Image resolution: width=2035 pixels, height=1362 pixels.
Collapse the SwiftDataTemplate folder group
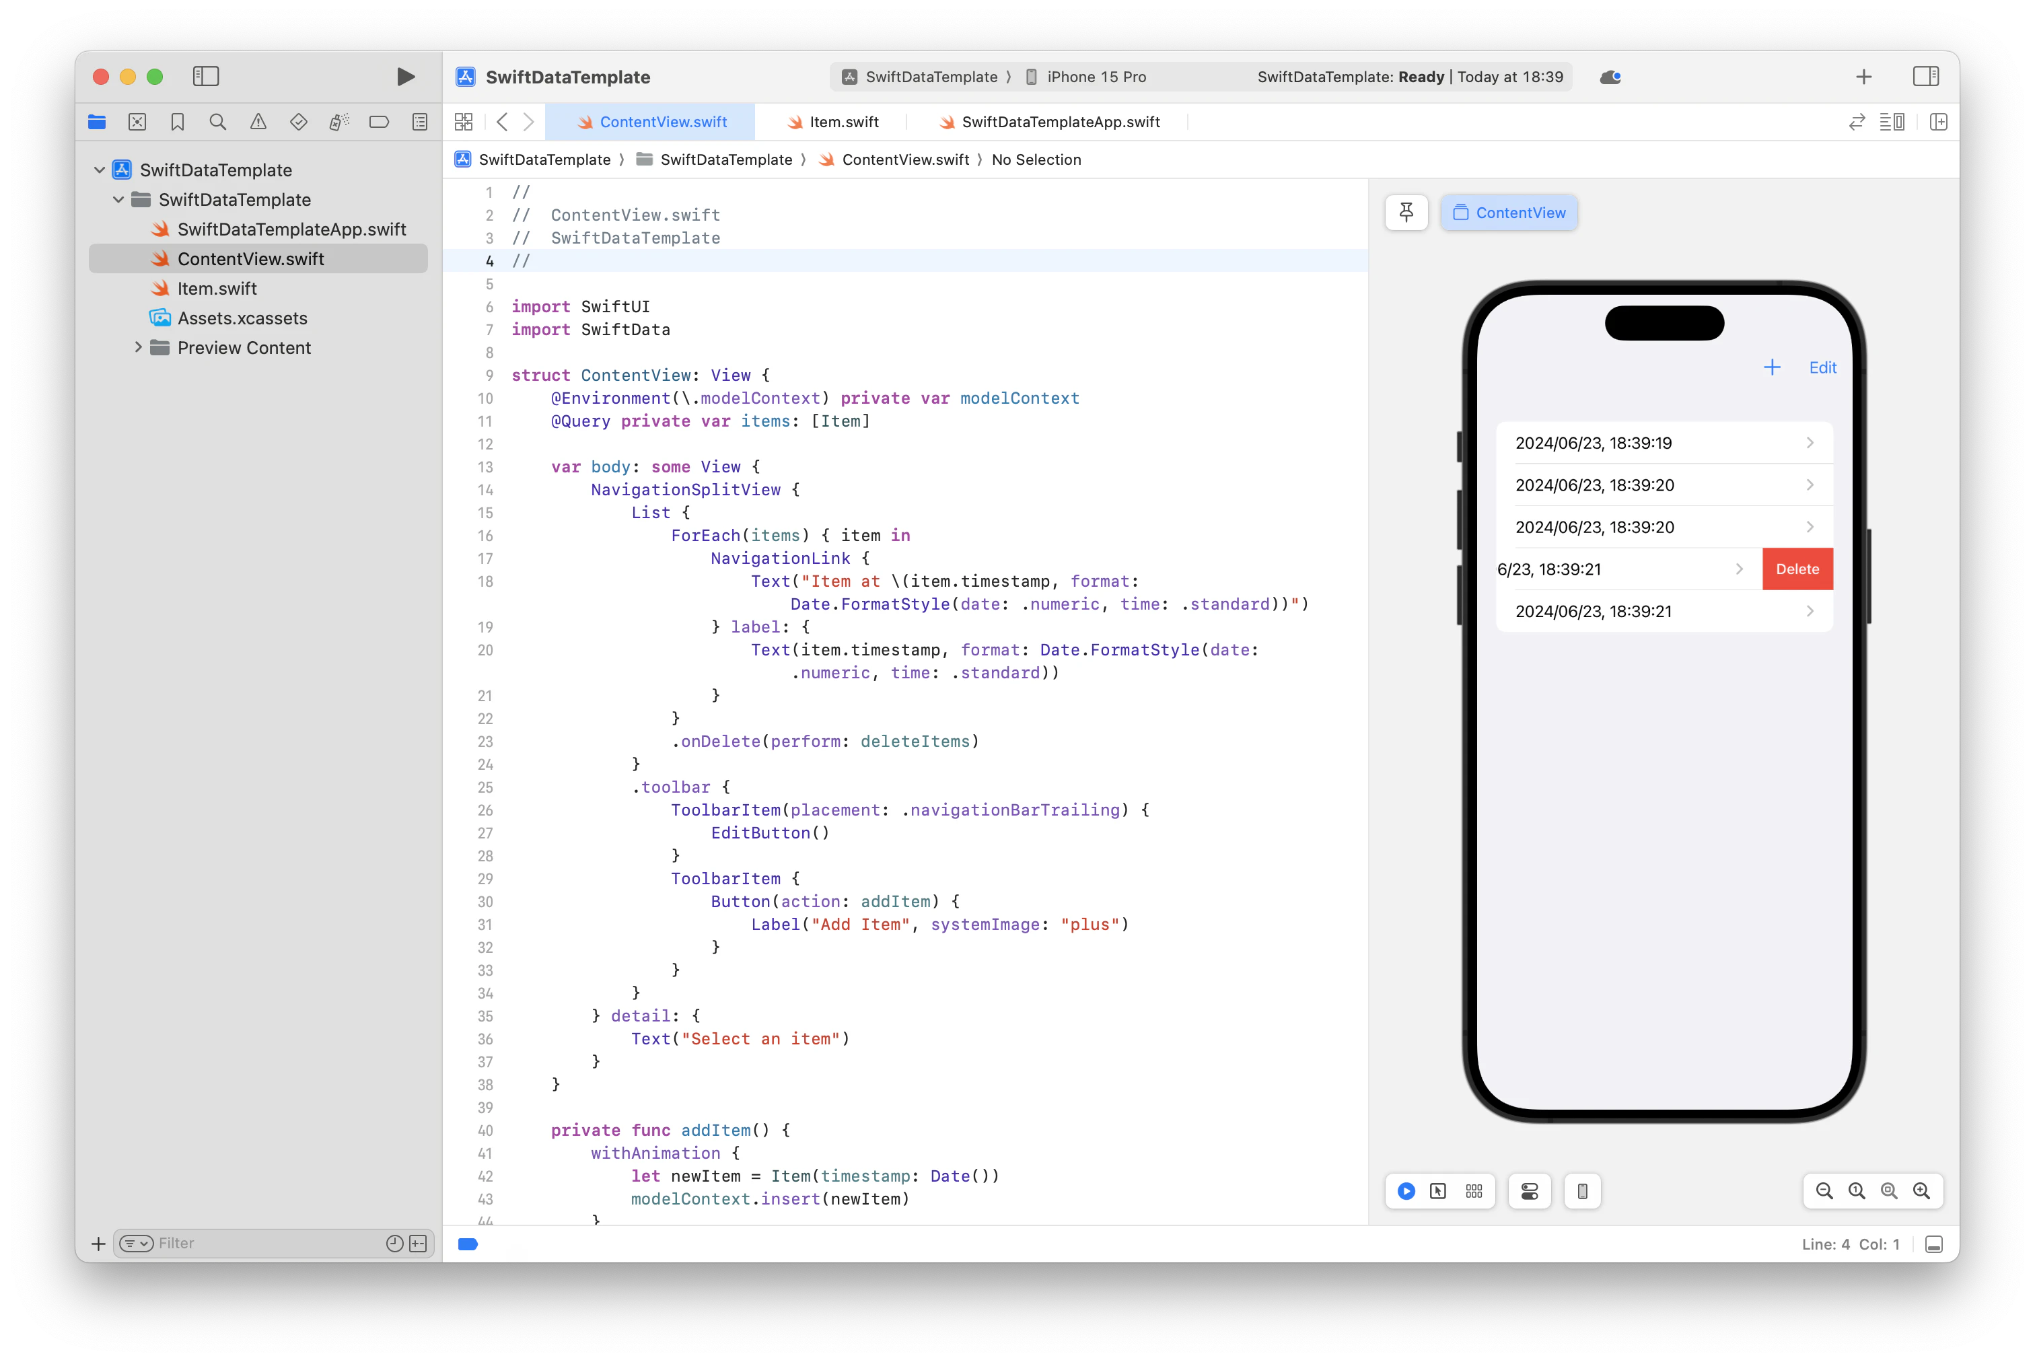click(x=119, y=200)
